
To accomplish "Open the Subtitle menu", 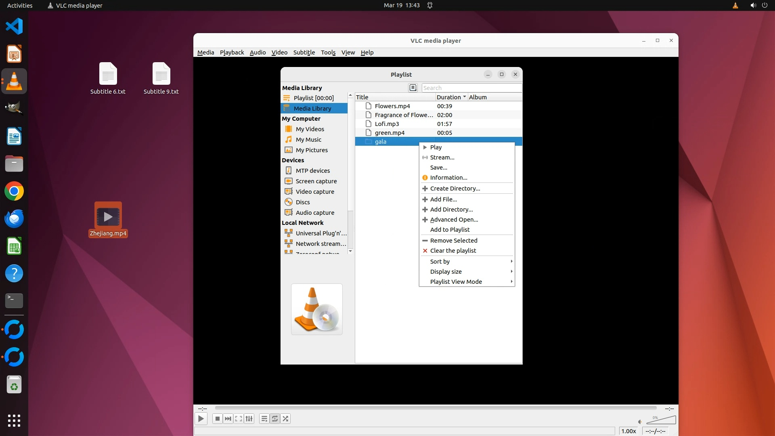I will (x=304, y=52).
